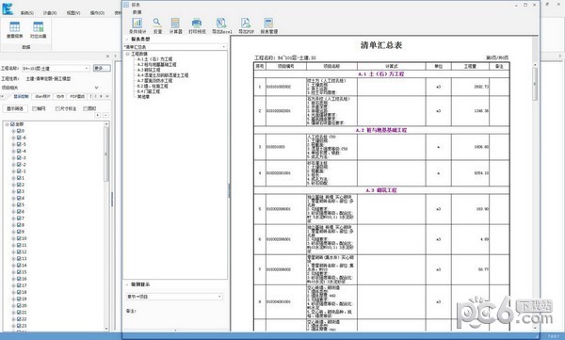Select A.4 混凝土及钢筋混凝土工程 item
The image size is (565, 340).
click(x=162, y=75)
